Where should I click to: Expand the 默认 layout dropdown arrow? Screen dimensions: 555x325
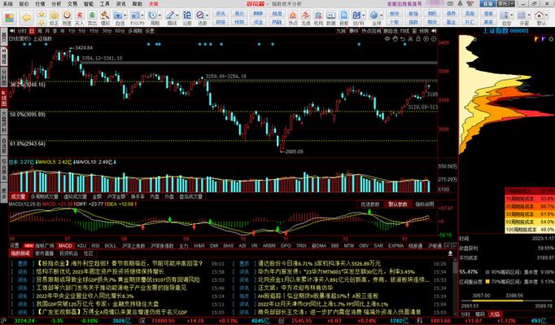click(x=546, y=15)
